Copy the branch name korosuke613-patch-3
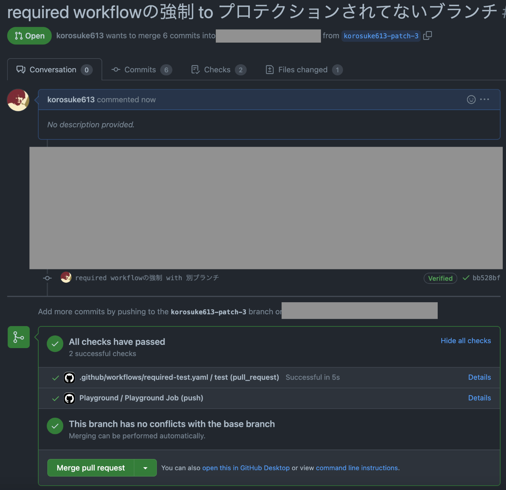506x490 pixels. click(x=428, y=35)
